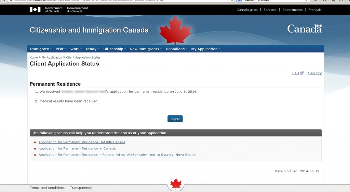Open the Transparency footer link
350x192 pixels.
(x=81, y=188)
